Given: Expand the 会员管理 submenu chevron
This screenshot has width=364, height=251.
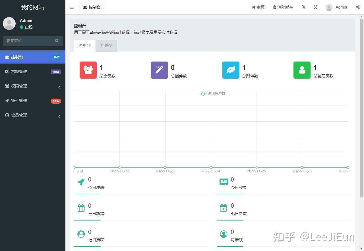Looking at the screenshot, I should (59, 116).
